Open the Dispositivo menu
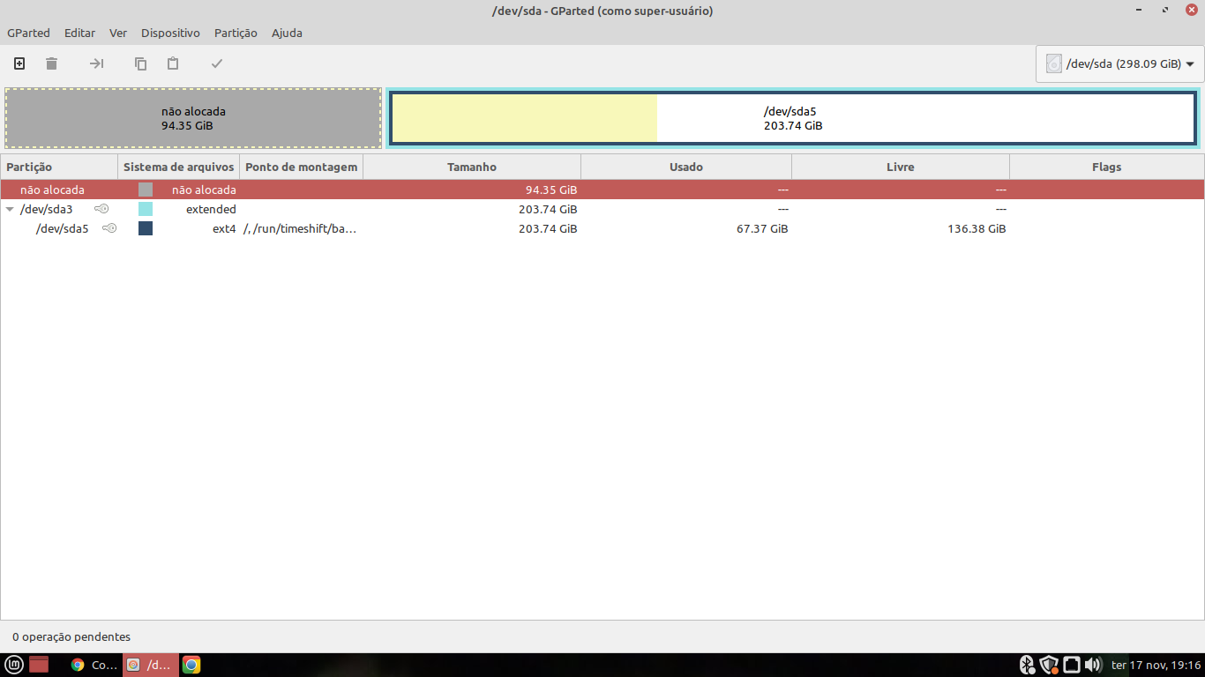1205x677 pixels. (170, 33)
